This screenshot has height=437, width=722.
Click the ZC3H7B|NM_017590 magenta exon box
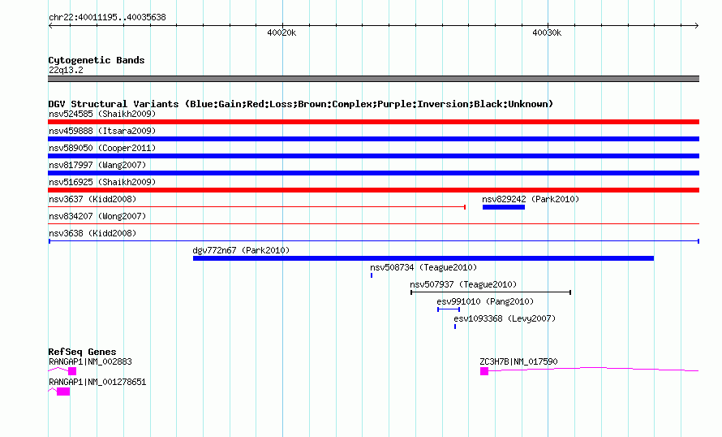(x=484, y=371)
